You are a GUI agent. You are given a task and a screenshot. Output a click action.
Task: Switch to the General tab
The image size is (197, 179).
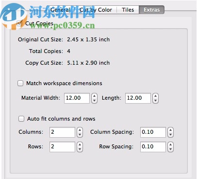(60, 10)
